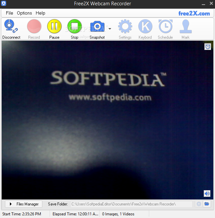Click the '0 Images, 1 Videos' status

tap(118, 214)
